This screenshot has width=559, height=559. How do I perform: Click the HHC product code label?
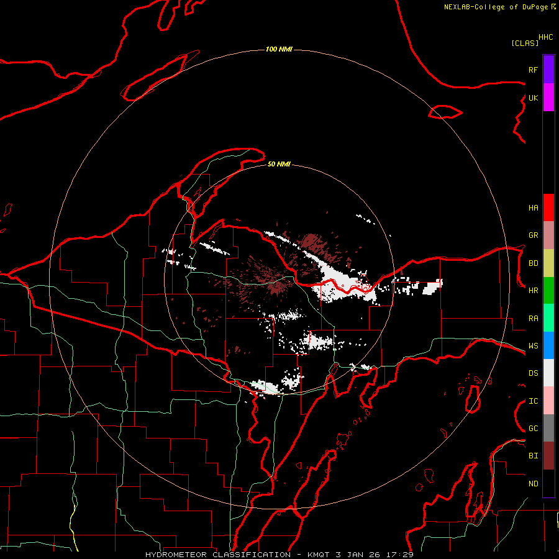[546, 37]
